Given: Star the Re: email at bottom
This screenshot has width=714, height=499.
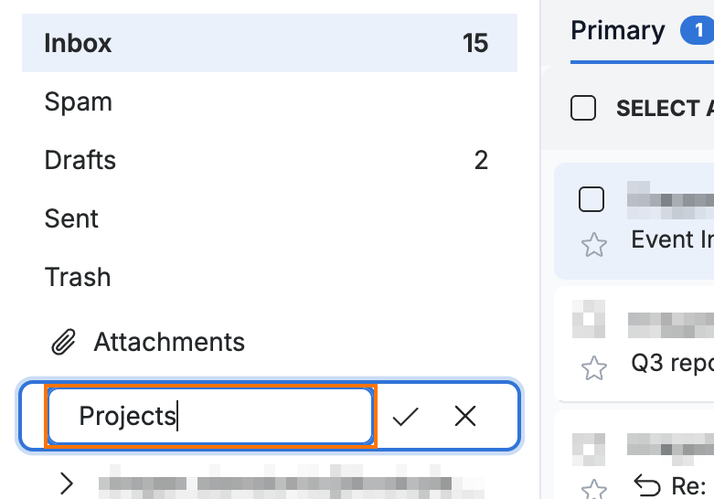Looking at the screenshot, I should (x=594, y=490).
